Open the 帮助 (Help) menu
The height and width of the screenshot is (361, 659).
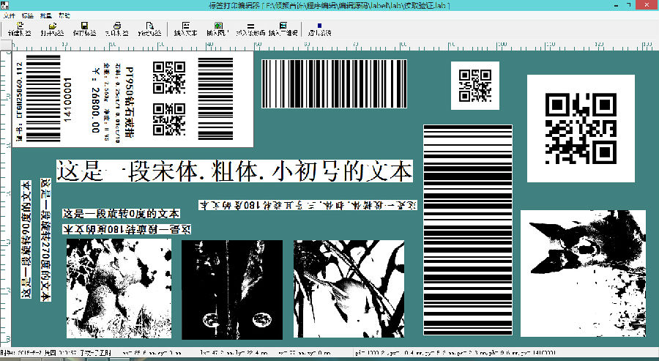tap(64, 15)
